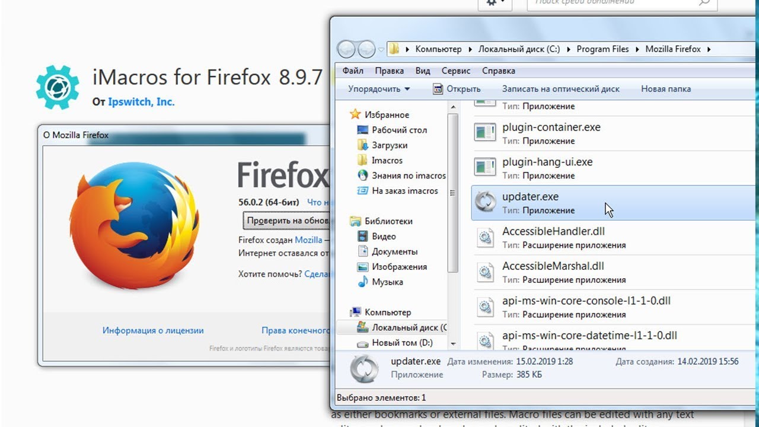Click the Новый том (D:) drive icon
This screenshot has height=427, width=759.
362,343
